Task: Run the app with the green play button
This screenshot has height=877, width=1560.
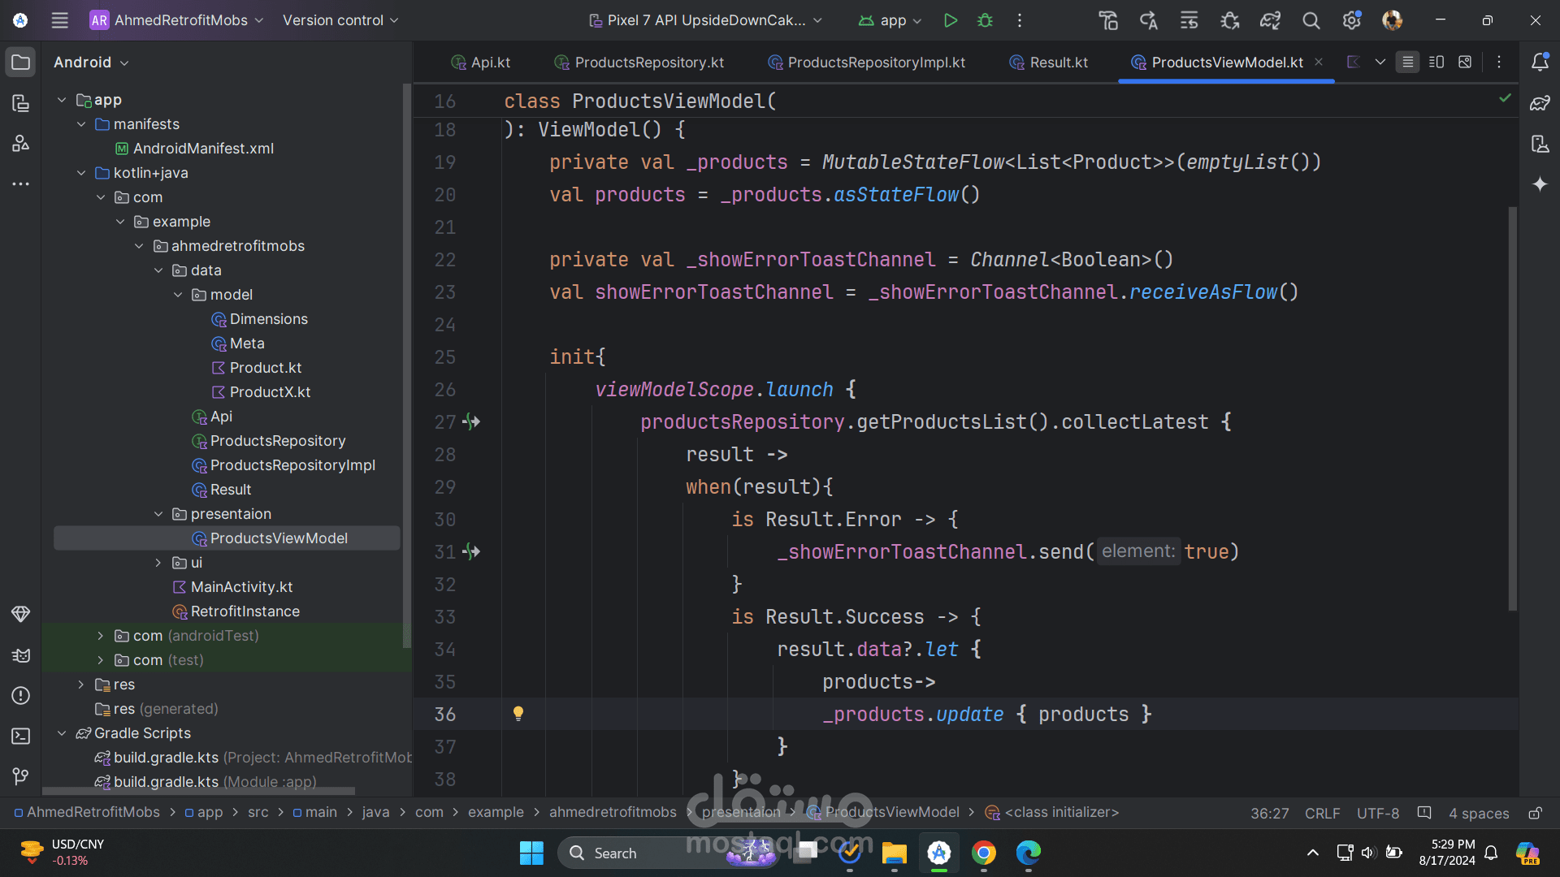Action: tap(950, 20)
